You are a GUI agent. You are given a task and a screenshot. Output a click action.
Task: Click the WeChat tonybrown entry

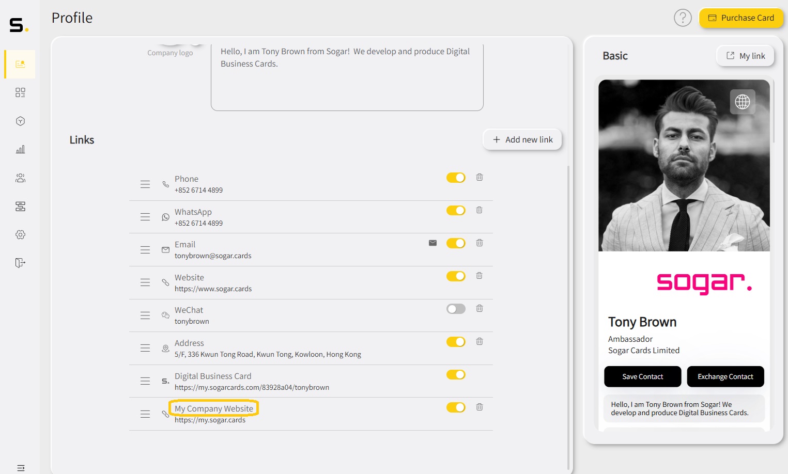point(192,321)
